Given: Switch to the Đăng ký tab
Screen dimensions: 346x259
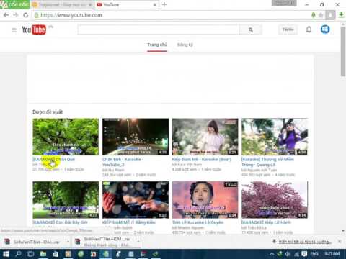Looking at the screenshot, I should point(185,45).
